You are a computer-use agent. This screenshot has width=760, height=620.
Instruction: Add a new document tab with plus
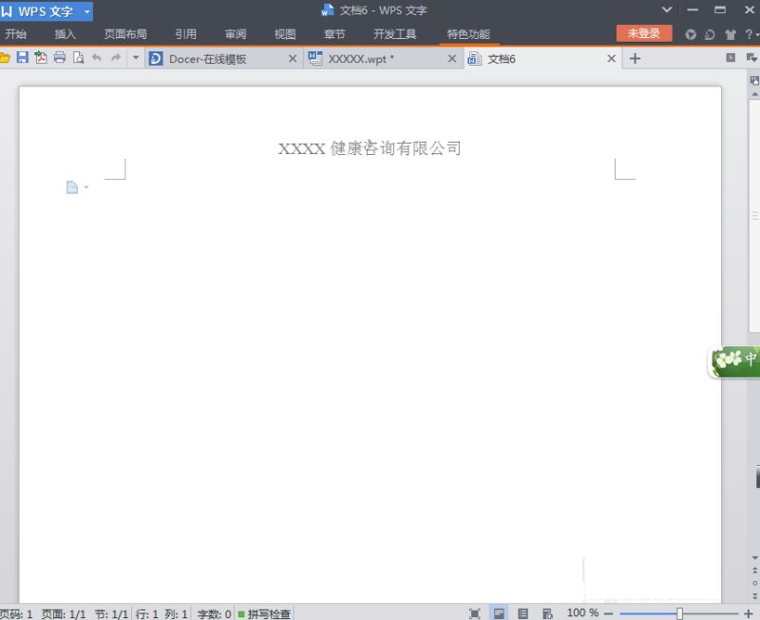coord(635,59)
